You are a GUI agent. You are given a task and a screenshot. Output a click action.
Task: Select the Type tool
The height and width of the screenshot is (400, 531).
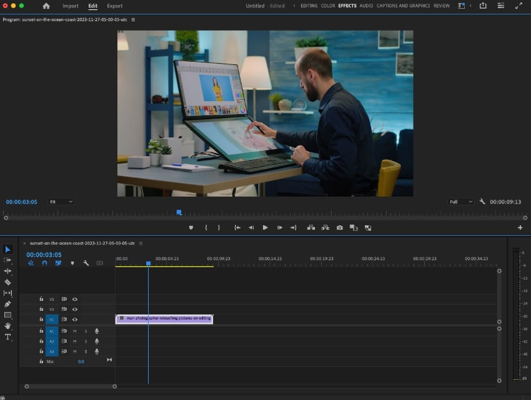[8, 336]
